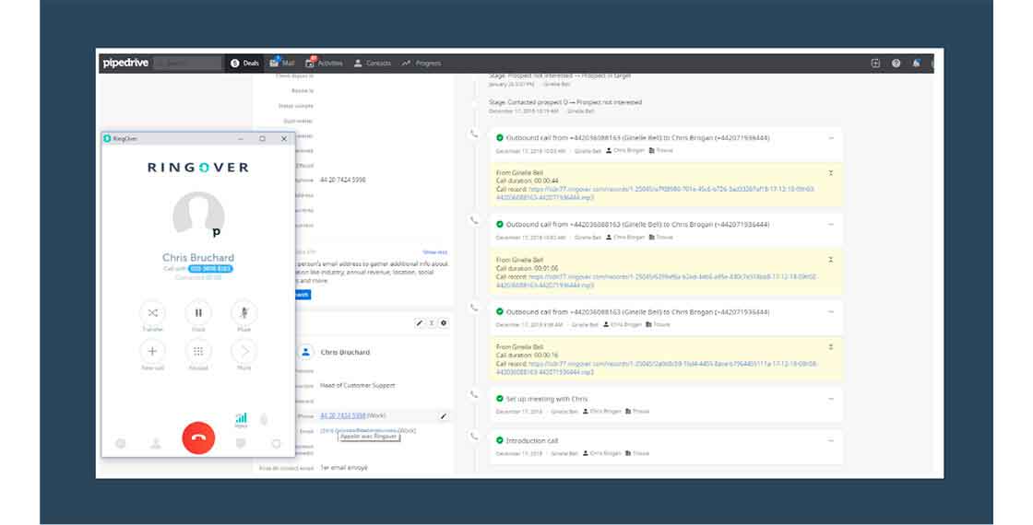Image resolution: width=1033 pixels, height=525 pixels.
Task: Open the Progress tab
Action: point(422,64)
